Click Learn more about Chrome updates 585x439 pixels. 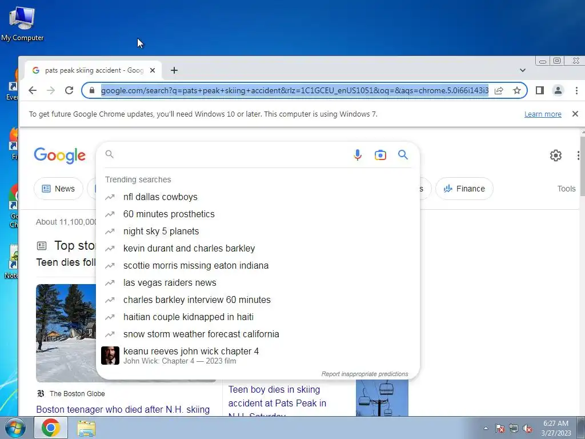pyautogui.click(x=543, y=114)
